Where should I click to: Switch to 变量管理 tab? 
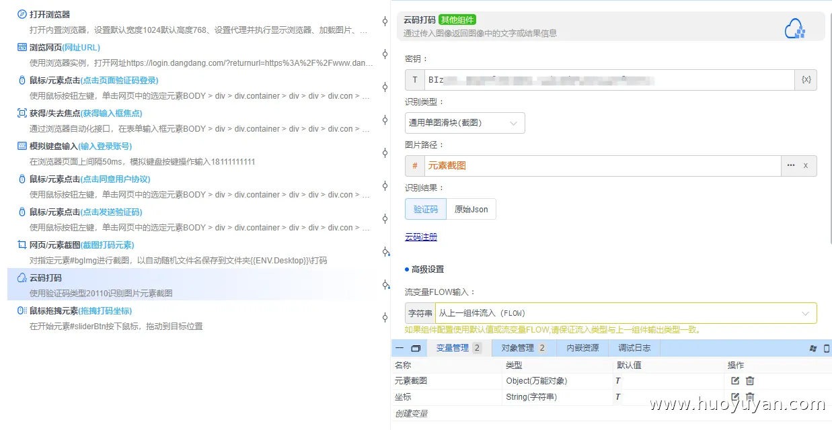pos(459,348)
